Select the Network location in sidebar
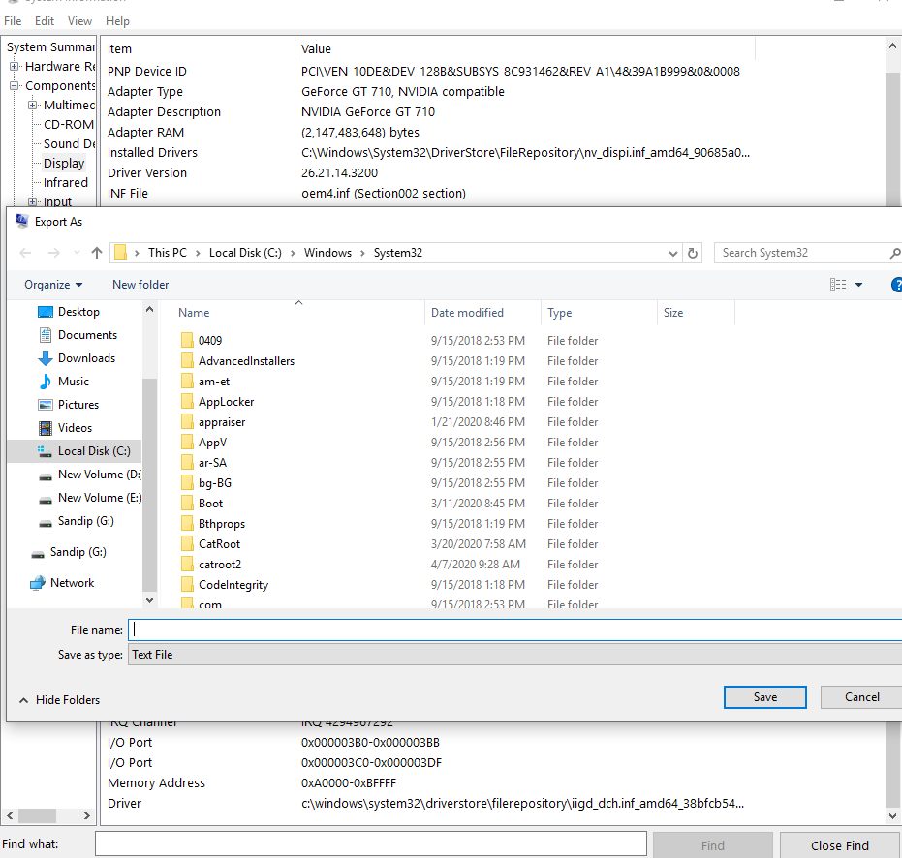The height and width of the screenshot is (858, 902). click(72, 583)
